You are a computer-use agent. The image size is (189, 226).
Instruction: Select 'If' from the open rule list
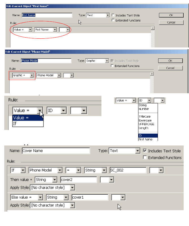[x=15, y=123]
